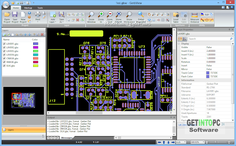
Task: Move layer down with blue down arrow
Action: click(29, 35)
